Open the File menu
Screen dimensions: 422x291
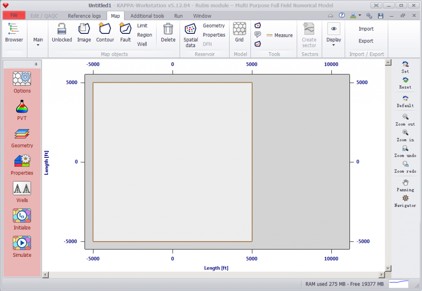pyautogui.click(x=14, y=15)
